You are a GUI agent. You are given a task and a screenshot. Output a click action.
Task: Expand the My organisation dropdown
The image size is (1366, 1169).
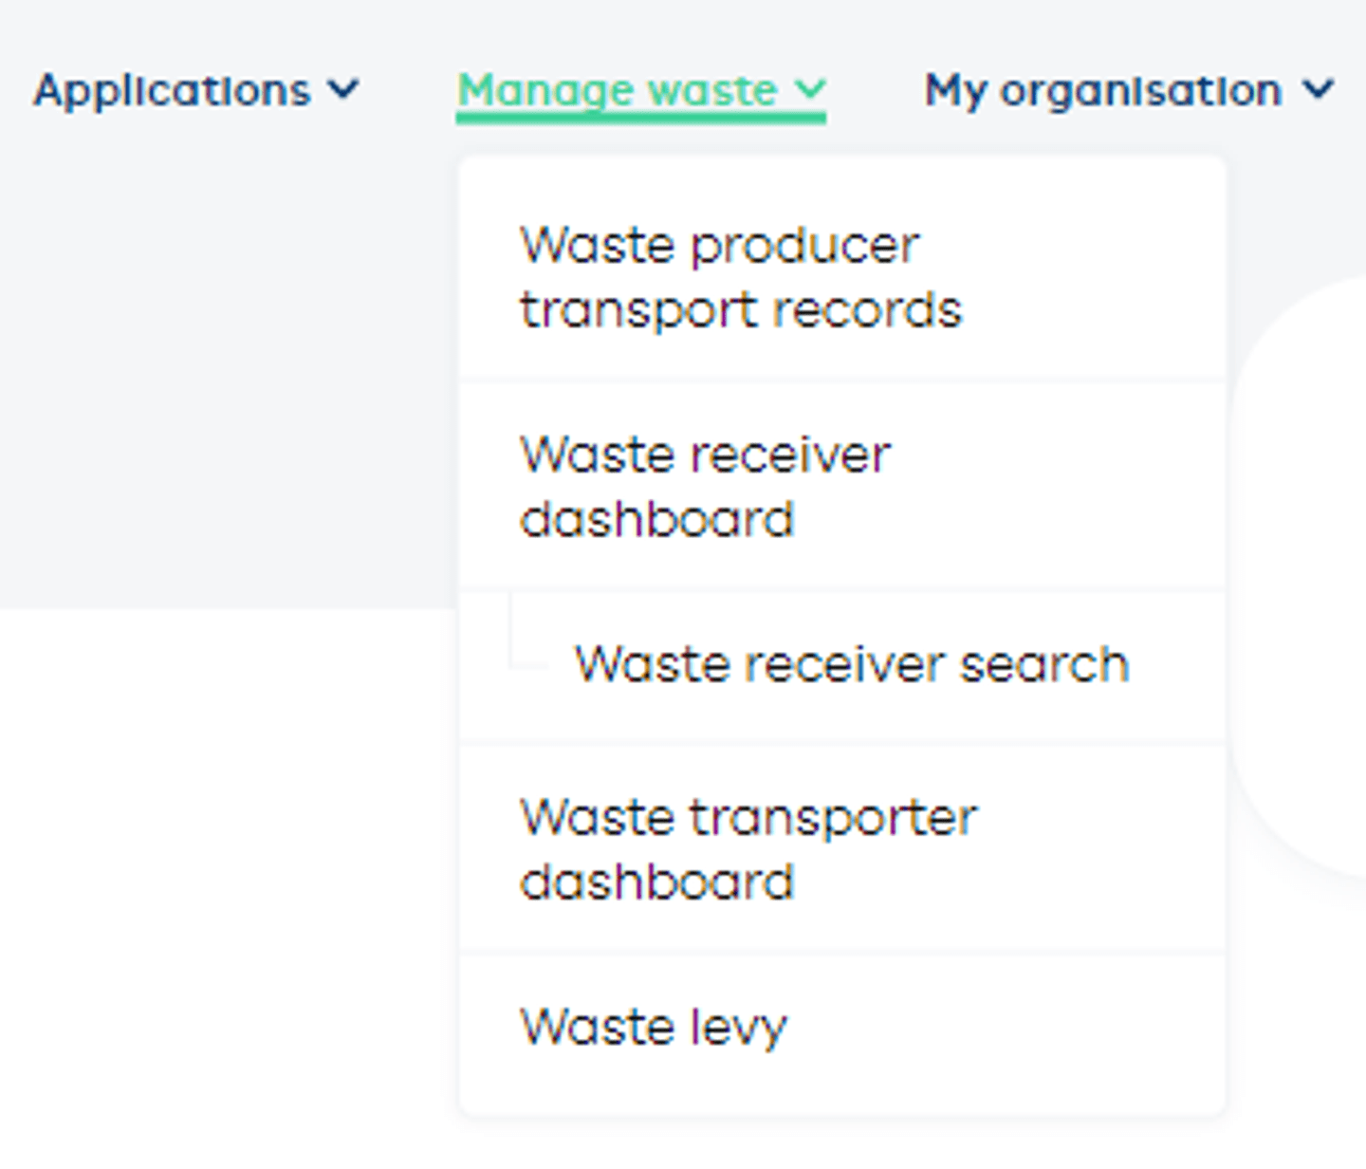[x=1102, y=90]
